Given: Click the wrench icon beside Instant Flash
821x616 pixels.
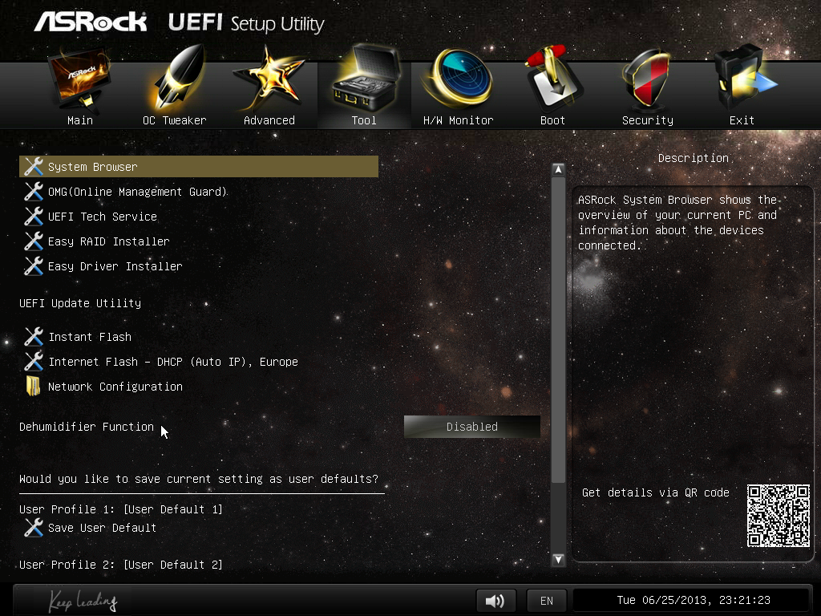Looking at the screenshot, I should coord(34,337).
